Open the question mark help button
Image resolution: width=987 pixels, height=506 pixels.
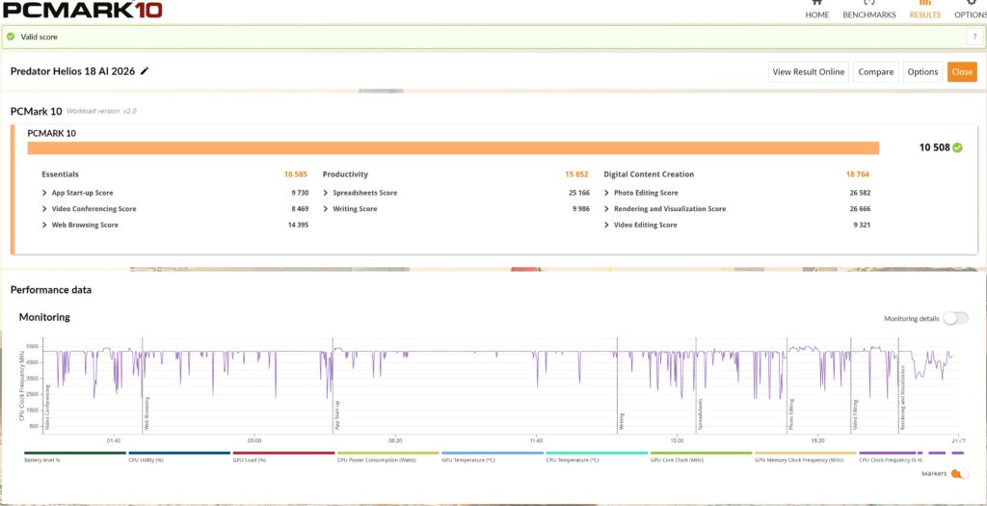[974, 38]
